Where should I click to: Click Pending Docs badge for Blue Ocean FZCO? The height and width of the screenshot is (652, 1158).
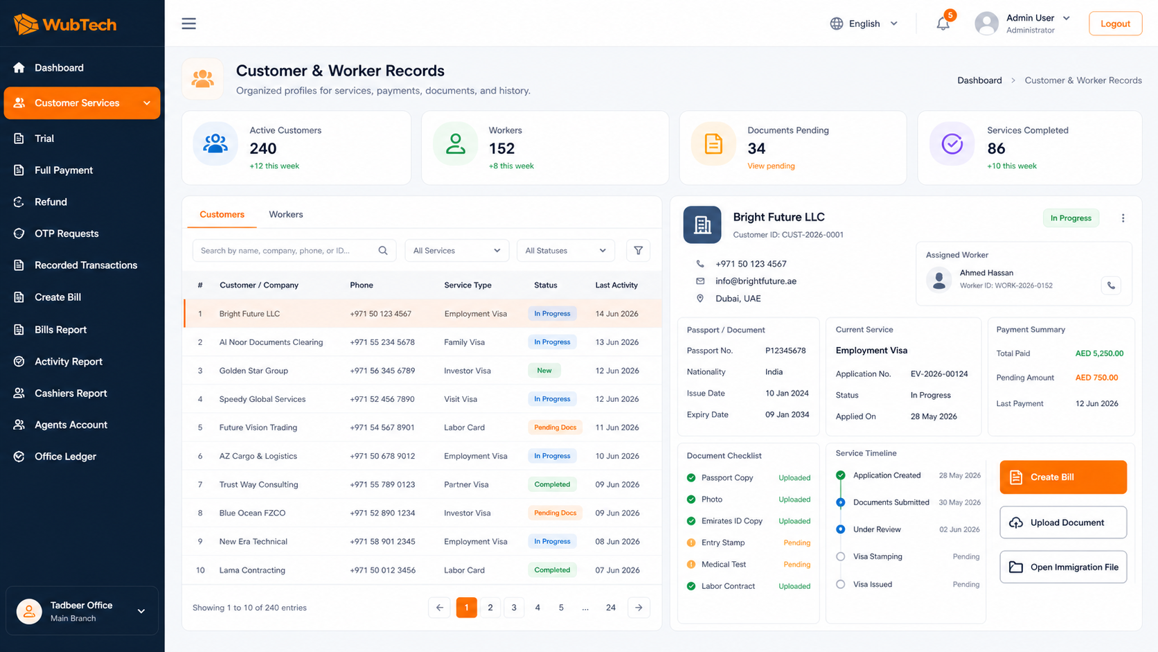click(x=555, y=513)
